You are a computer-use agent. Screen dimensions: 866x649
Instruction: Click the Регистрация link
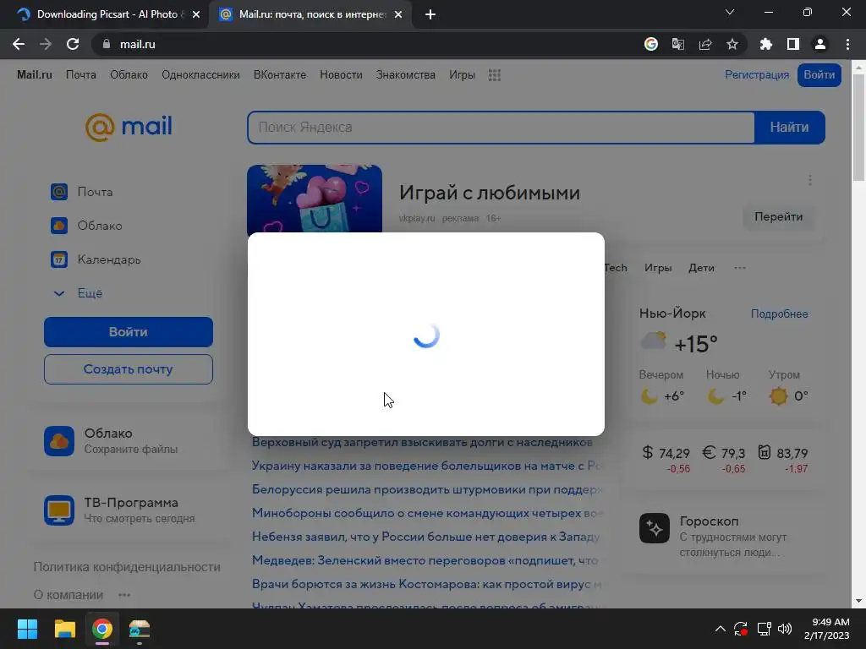757,74
